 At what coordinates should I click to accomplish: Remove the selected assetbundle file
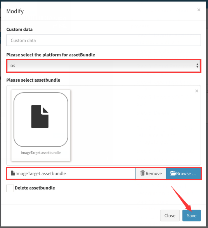point(151,174)
